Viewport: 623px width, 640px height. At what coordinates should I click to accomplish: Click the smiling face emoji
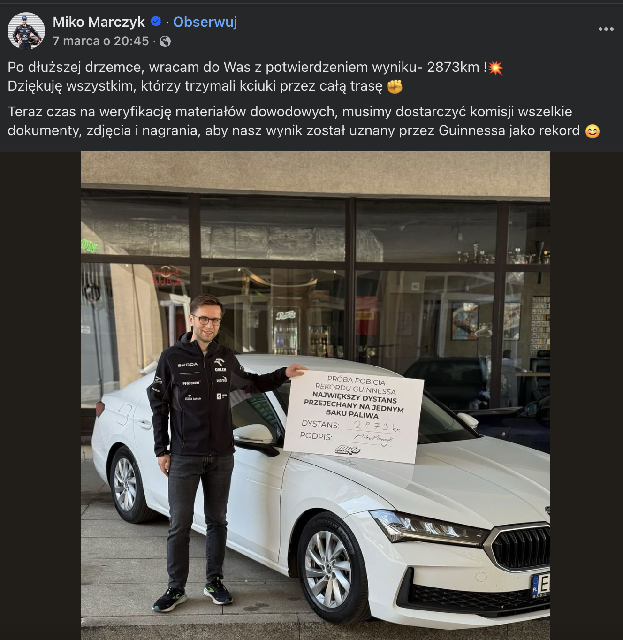click(593, 131)
